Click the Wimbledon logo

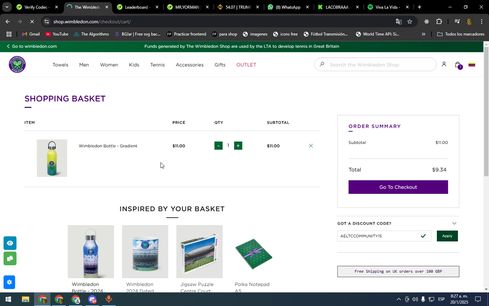click(17, 64)
